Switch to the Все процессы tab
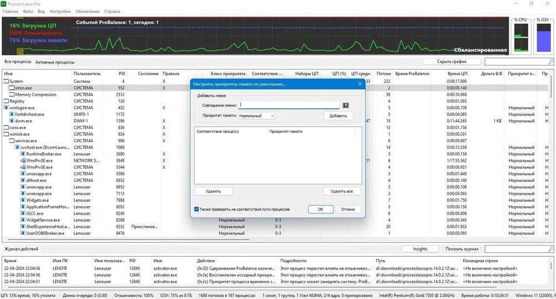Screen dimensions: 556x299 point(18,62)
